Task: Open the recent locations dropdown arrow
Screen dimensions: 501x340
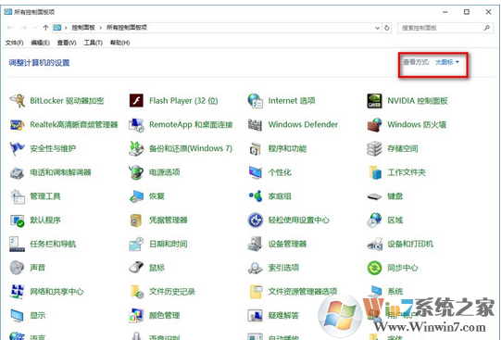Action: [x=35, y=28]
